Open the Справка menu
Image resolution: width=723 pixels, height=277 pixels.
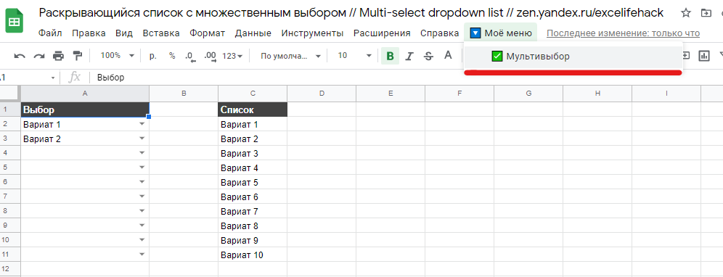pyautogui.click(x=439, y=33)
